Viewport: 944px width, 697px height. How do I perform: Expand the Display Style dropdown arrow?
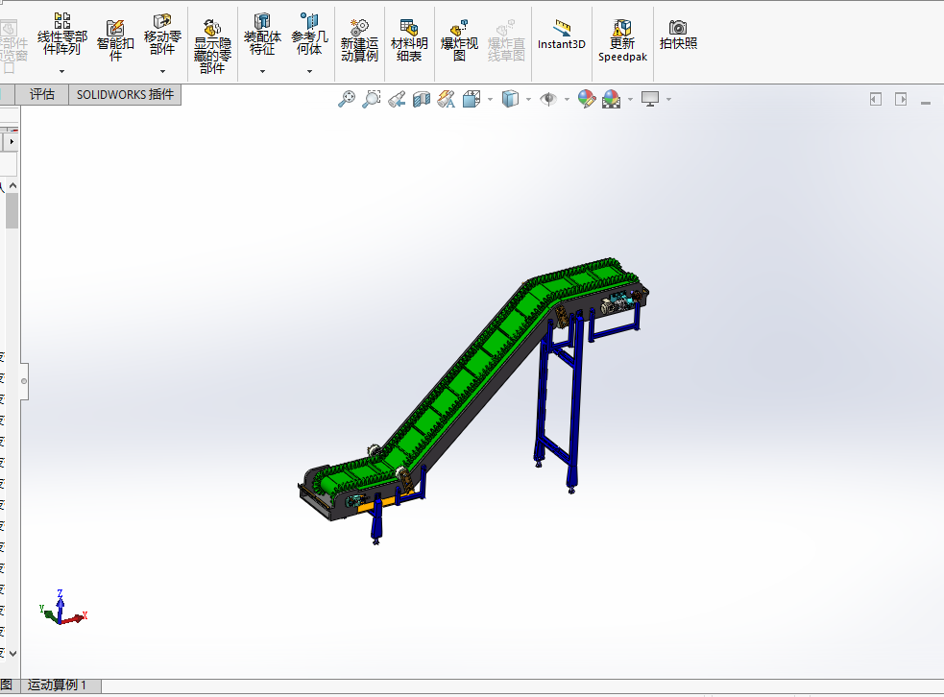[528, 99]
